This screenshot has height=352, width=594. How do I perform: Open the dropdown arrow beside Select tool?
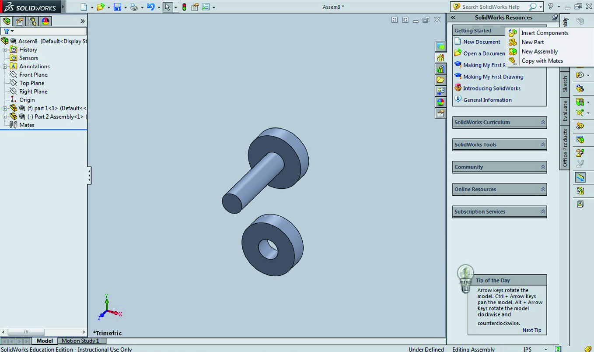click(176, 7)
